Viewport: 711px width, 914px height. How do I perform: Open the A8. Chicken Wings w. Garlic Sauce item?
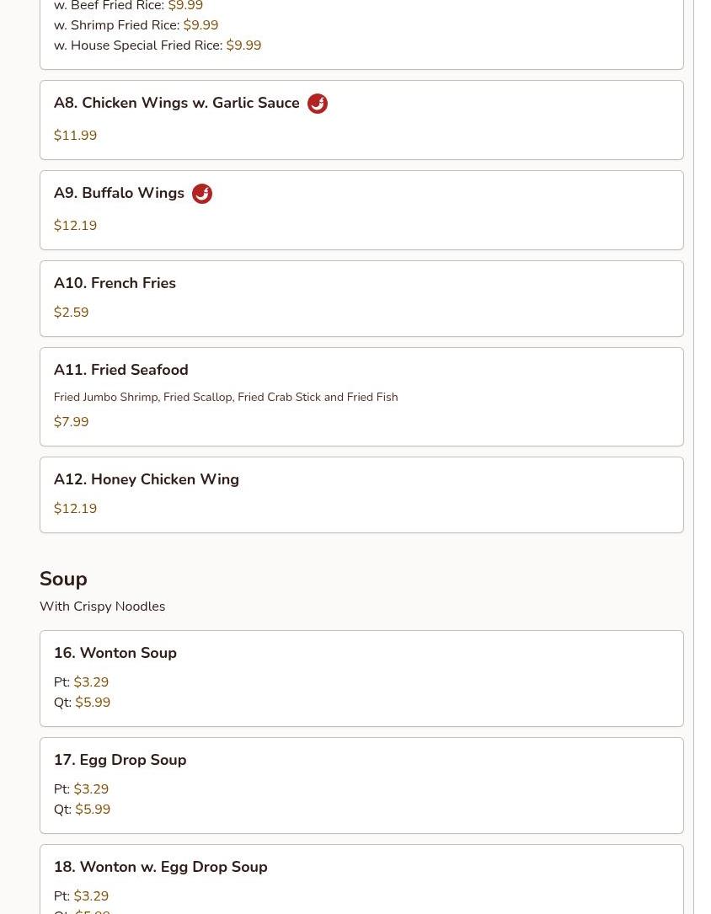(361, 120)
